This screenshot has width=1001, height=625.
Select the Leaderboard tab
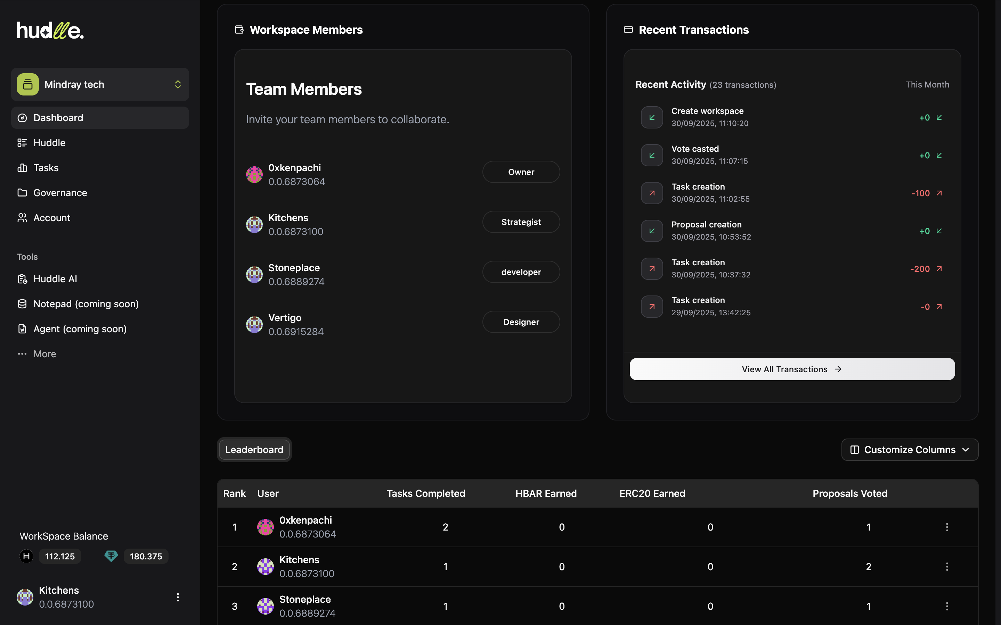tap(254, 450)
